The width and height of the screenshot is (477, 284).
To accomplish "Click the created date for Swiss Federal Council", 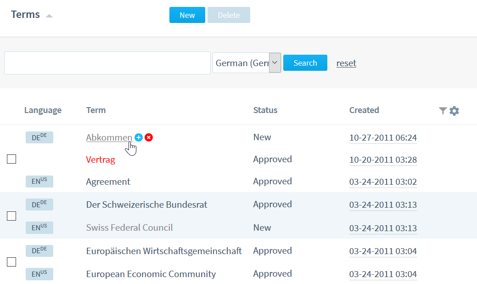I will pos(383,228).
